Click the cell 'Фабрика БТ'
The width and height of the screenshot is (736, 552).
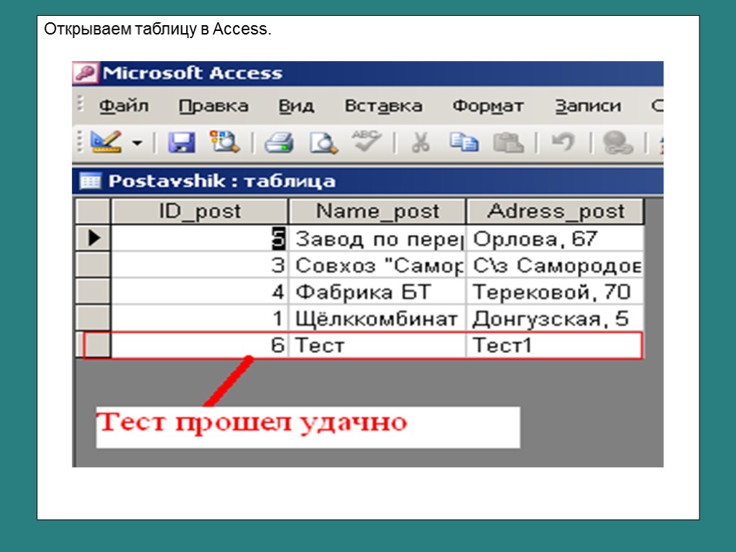(x=377, y=292)
